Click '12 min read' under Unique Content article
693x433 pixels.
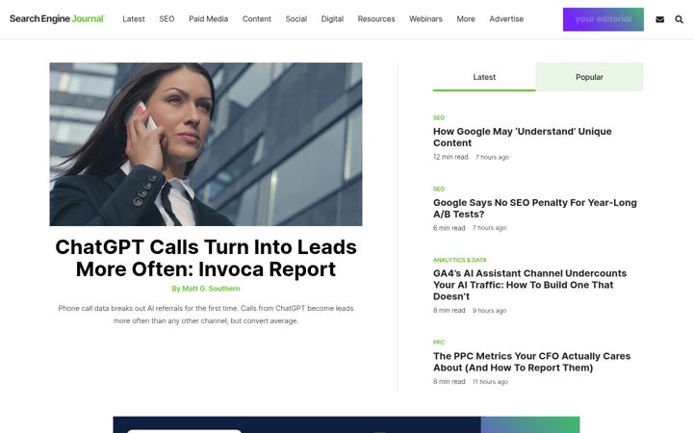click(x=450, y=157)
